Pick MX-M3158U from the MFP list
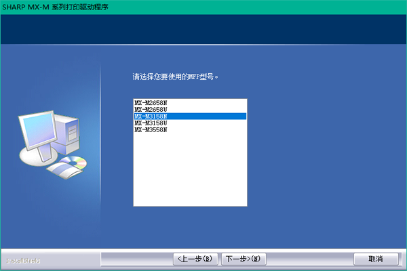Image resolution: width=407 pixels, height=271 pixels. tap(190, 123)
